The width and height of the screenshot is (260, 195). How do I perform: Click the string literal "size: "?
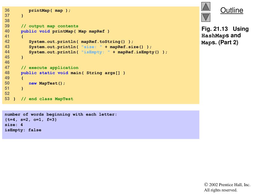(x=91, y=47)
